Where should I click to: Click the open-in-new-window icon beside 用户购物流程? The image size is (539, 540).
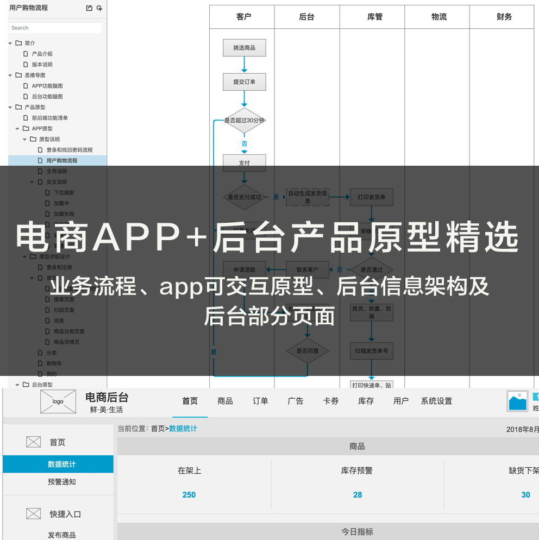coord(89,8)
